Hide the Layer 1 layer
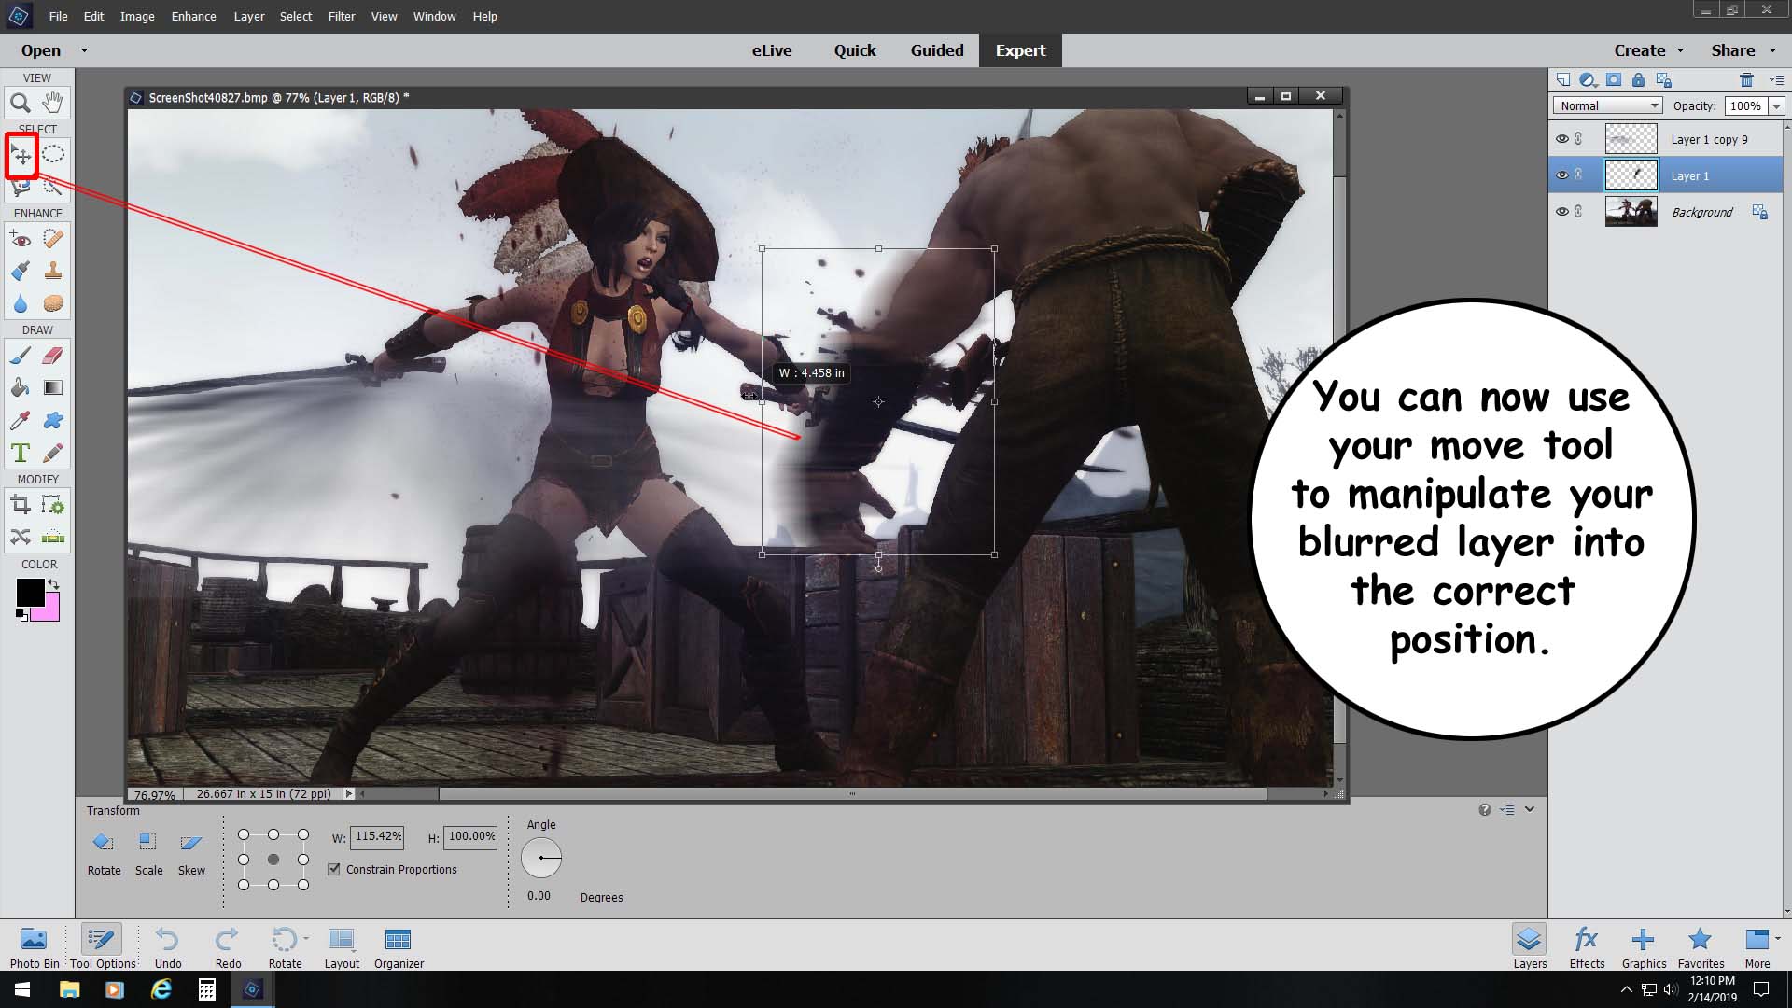The image size is (1792, 1008). 1561,175
